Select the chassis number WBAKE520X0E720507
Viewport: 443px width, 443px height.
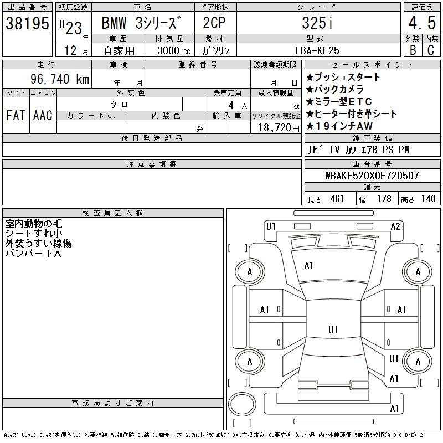point(372,176)
